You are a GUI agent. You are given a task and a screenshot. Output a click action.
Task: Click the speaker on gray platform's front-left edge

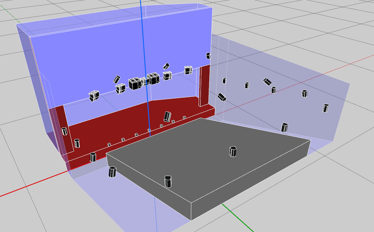[168, 182]
